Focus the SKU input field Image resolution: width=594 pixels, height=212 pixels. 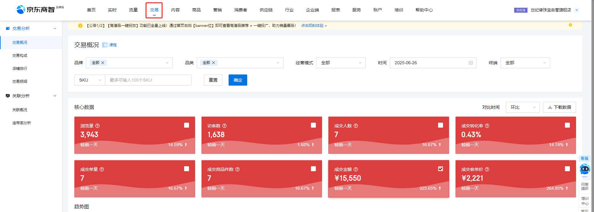pyautogui.click(x=148, y=80)
